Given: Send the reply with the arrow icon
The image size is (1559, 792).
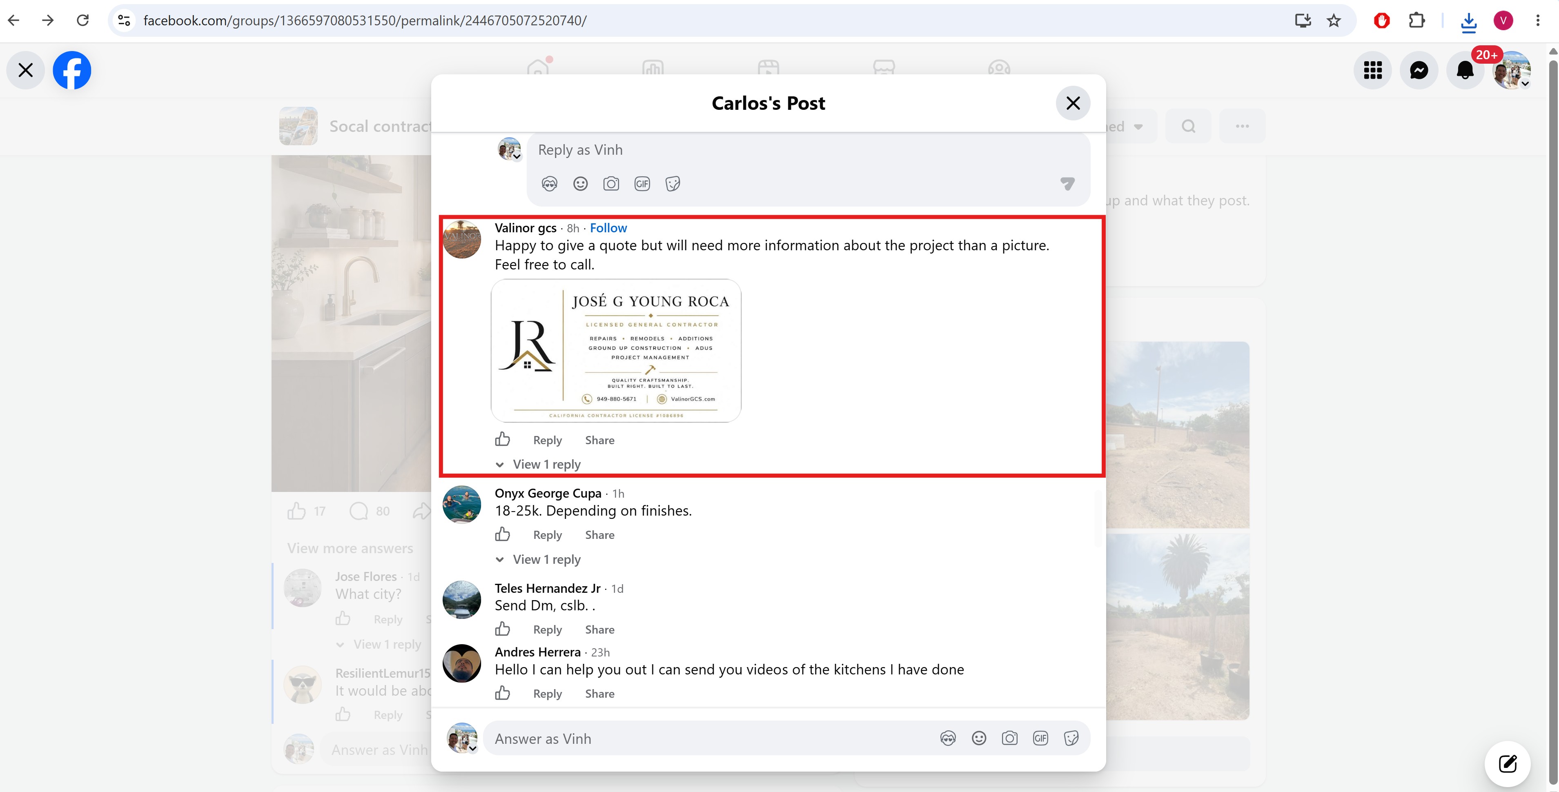Looking at the screenshot, I should point(1067,184).
